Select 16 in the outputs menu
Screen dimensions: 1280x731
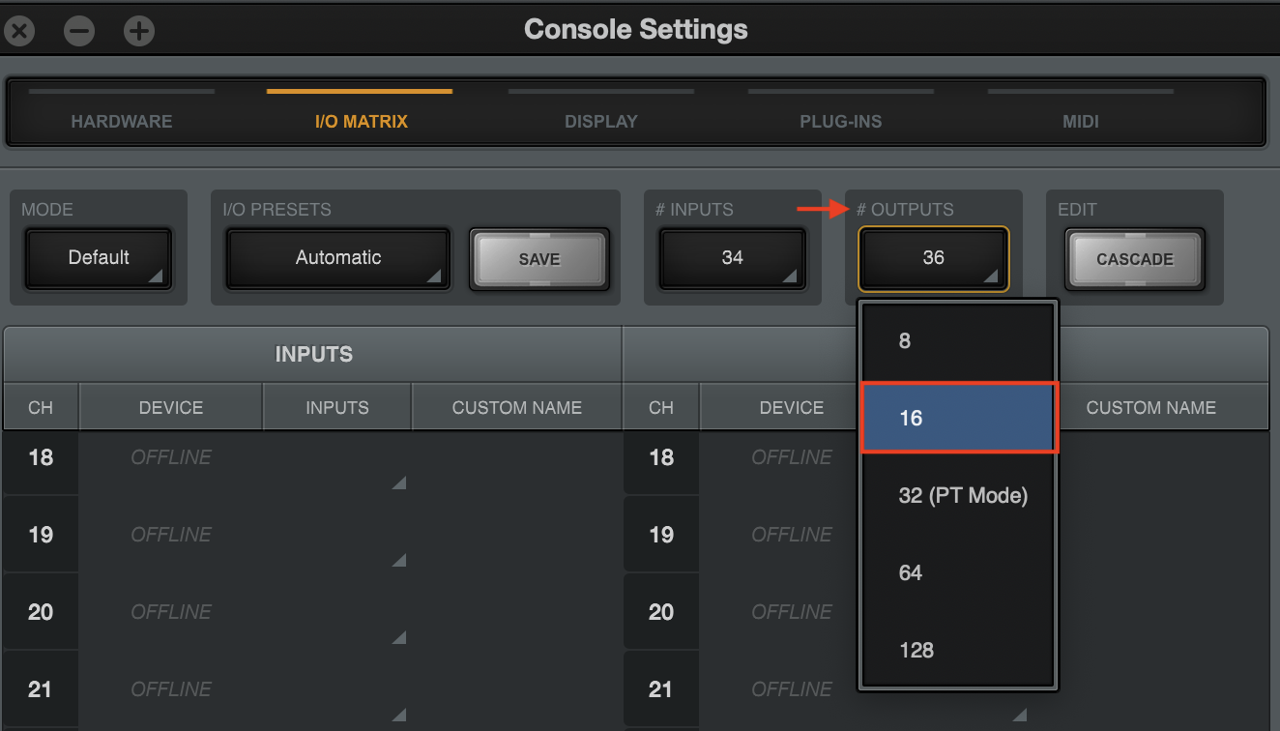[957, 418]
